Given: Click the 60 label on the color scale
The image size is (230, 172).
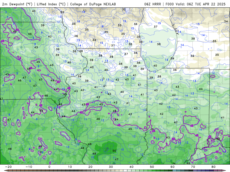Looking at the screenshot, I should click(172, 167).
